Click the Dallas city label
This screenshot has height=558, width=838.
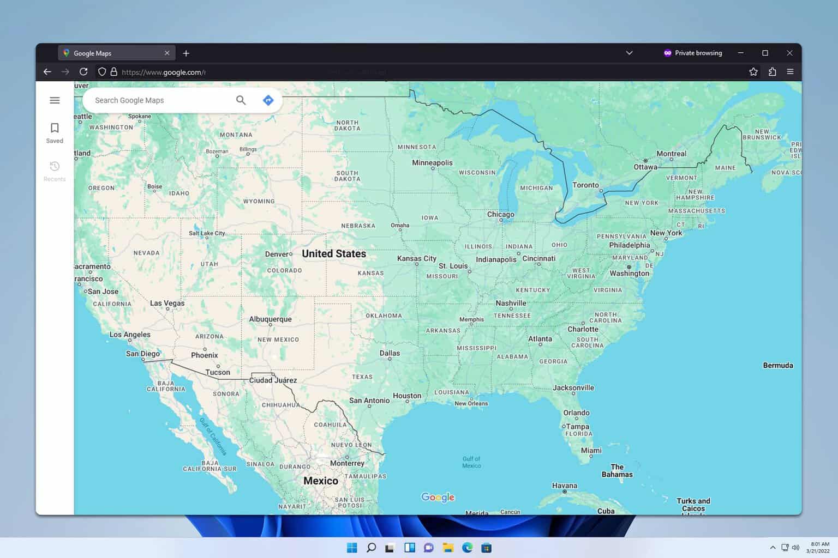pyautogui.click(x=390, y=353)
